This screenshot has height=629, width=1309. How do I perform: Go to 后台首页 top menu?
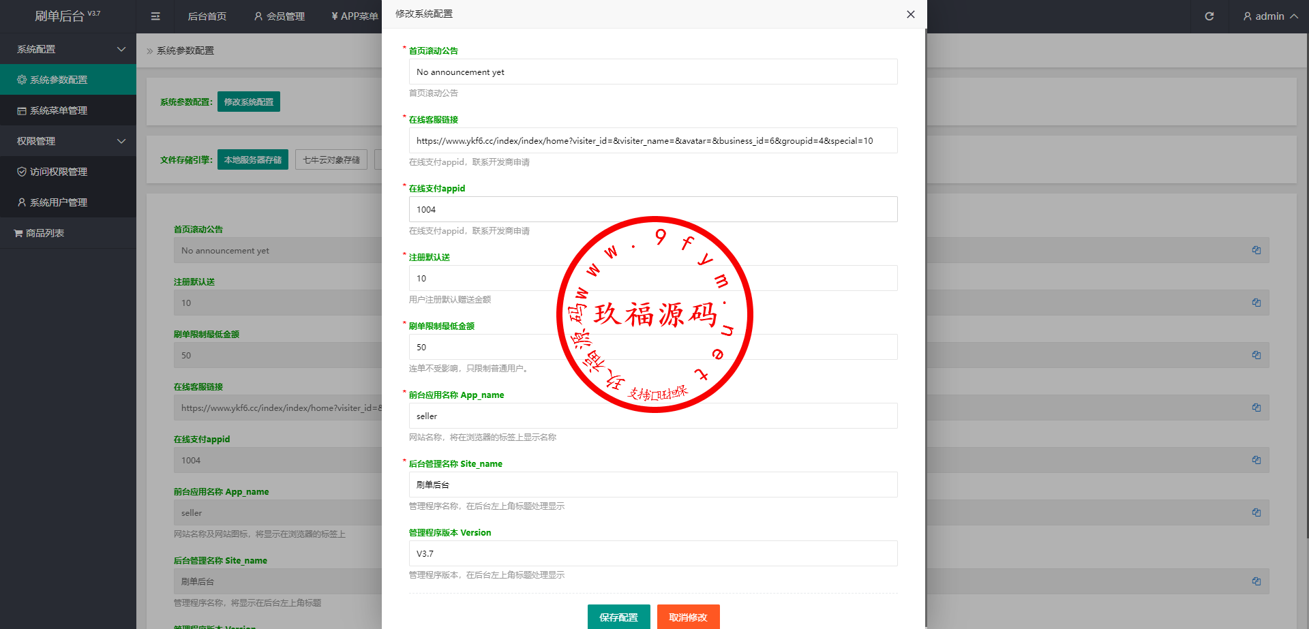point(207,16)
